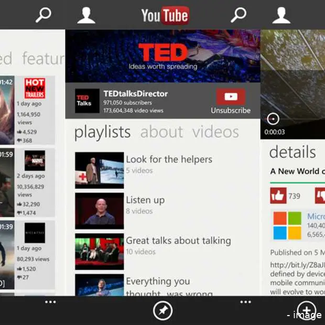Click the '80,293 views' text
This screenshot has height=325, width=325.
coord(33,259)
